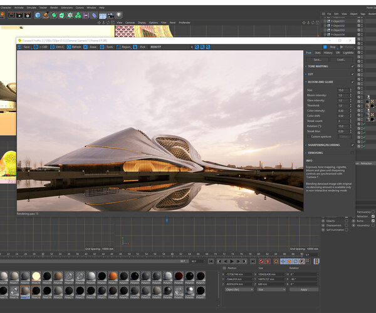
Task: Toggle Point-level animation dots icon
Action: click(308, 261)
